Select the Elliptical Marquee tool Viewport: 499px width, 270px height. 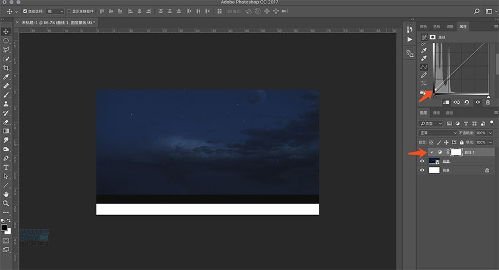[x=6, y=41]
